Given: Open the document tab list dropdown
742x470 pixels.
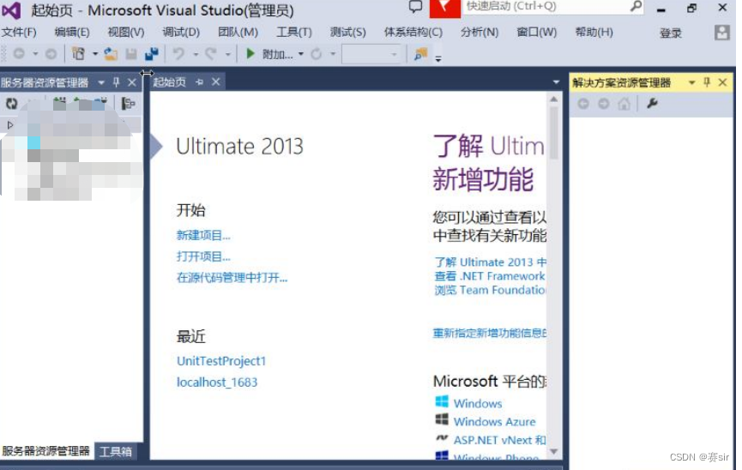Looking at the screenshot, I should (556, 82).
